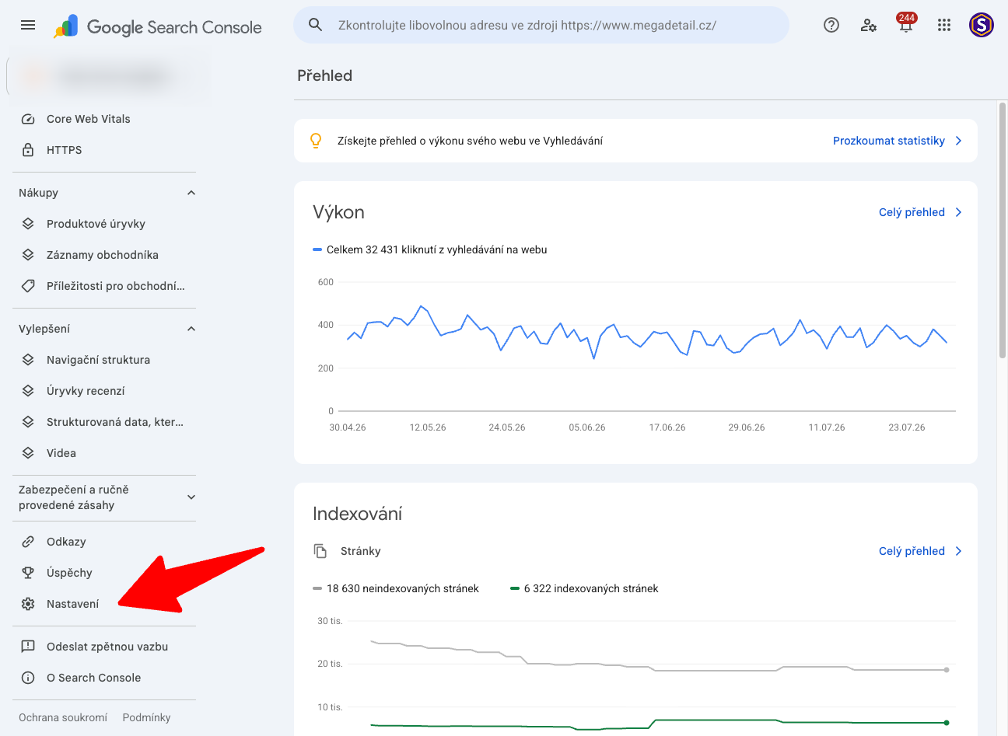Open the account avatar menu
1008x736 pixels.
coord(982,25)
